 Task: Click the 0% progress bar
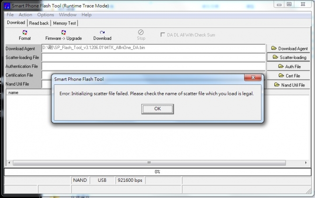(157, 172)
